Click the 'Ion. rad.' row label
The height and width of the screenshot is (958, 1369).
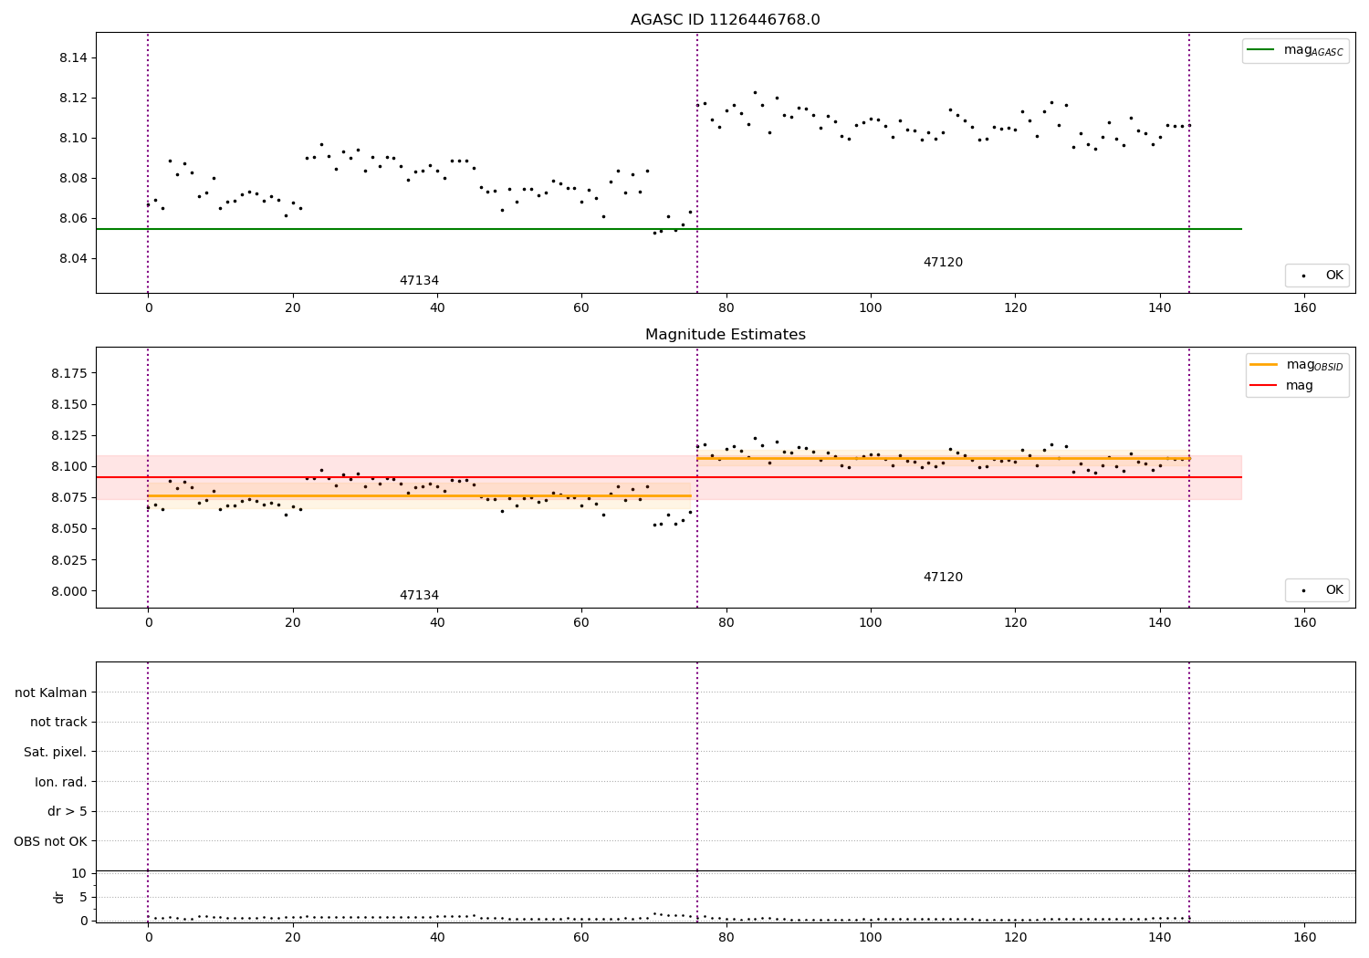point(61,782)
